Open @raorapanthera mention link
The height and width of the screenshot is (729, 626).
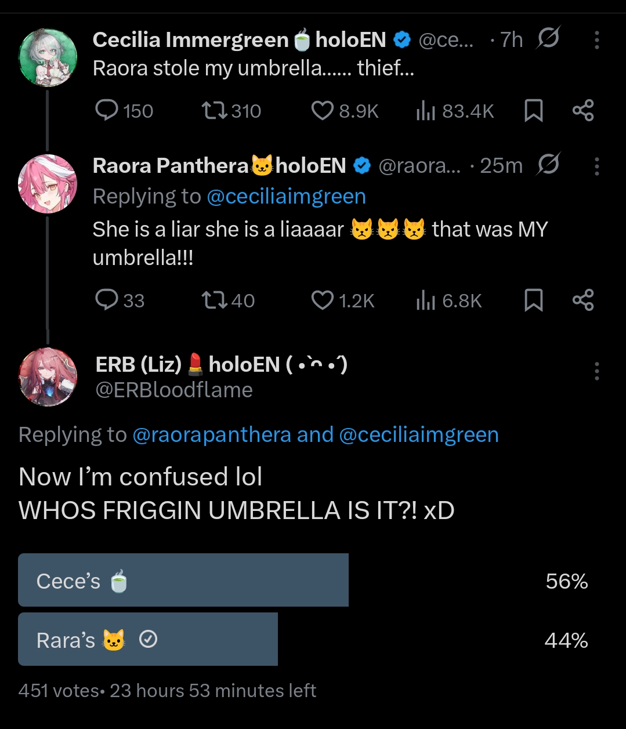(x=212, y=434)
